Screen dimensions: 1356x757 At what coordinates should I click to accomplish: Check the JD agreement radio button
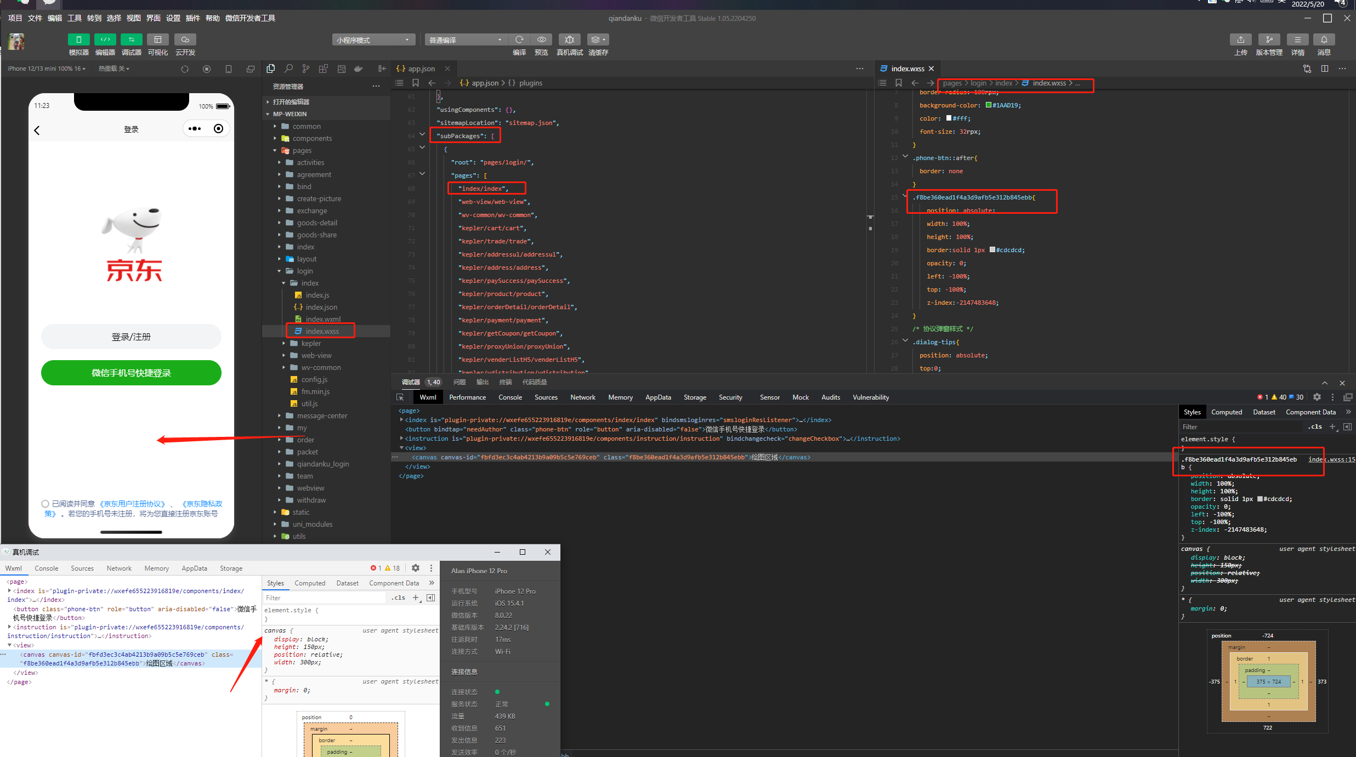(x=45, y=504)
